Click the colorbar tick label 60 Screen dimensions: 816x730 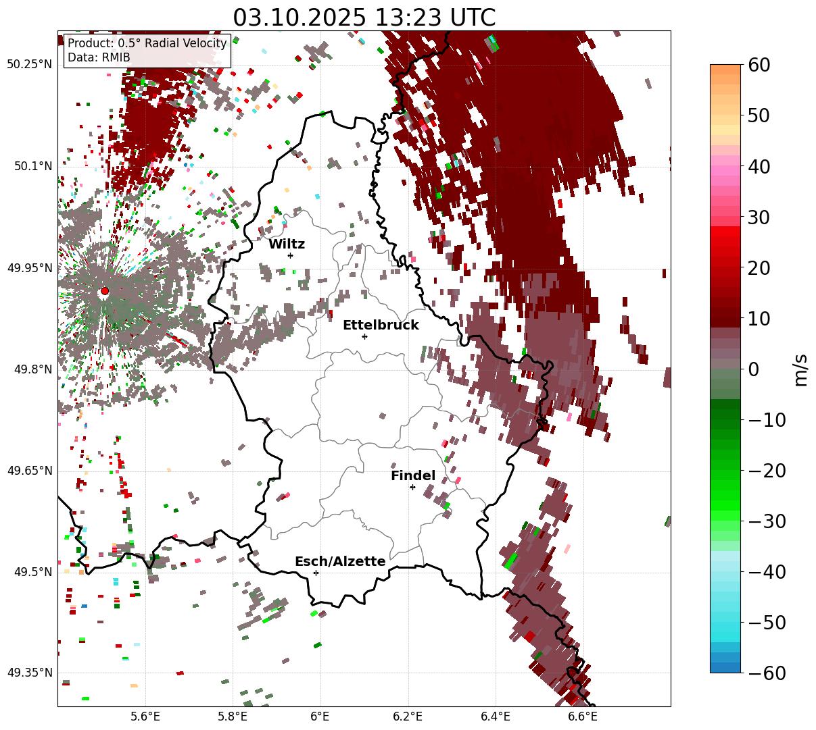[x=759, y=65]
